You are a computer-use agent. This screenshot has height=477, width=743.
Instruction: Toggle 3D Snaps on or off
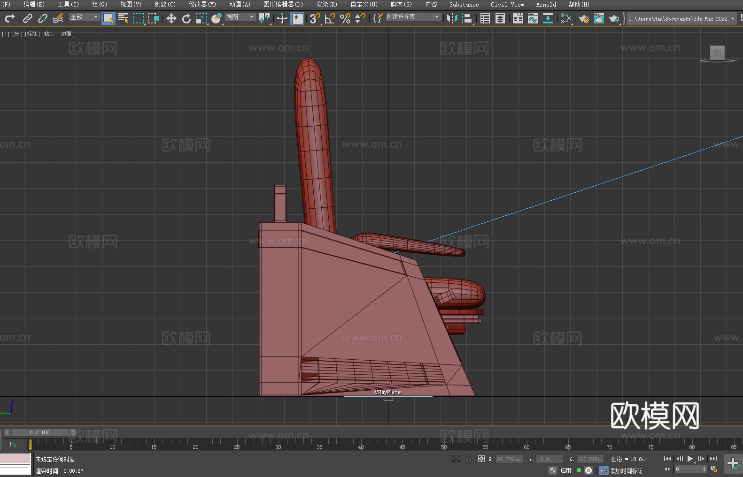[315, 18]
